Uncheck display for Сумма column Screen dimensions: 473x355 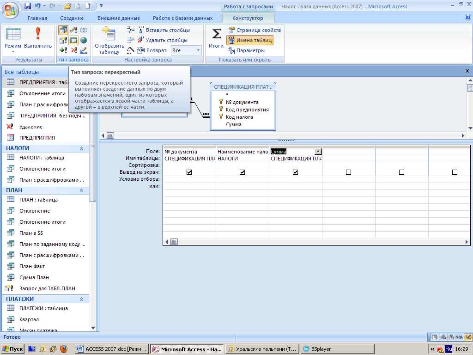[295, 172]
